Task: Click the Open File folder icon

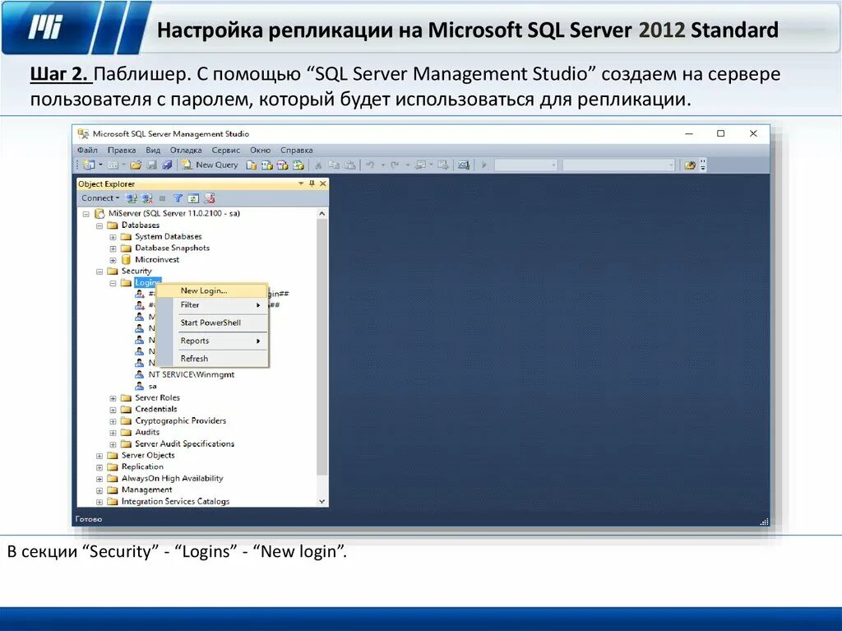Action: 136,165
